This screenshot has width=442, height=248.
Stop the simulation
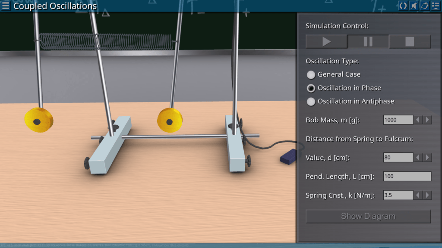pos(410,42)
